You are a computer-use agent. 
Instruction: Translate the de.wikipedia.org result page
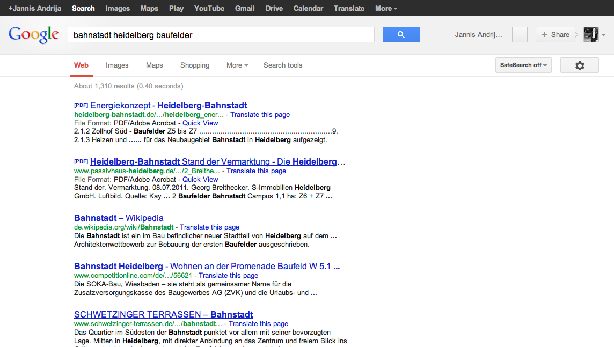(x=209, y=227)
